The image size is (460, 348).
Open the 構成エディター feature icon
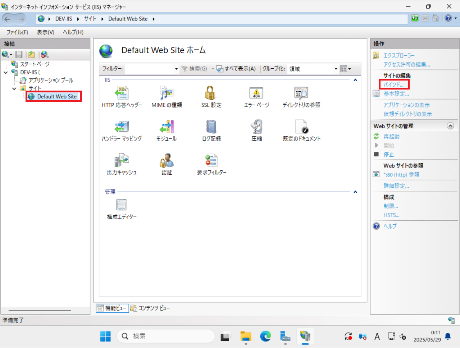[x=122, y=205]
